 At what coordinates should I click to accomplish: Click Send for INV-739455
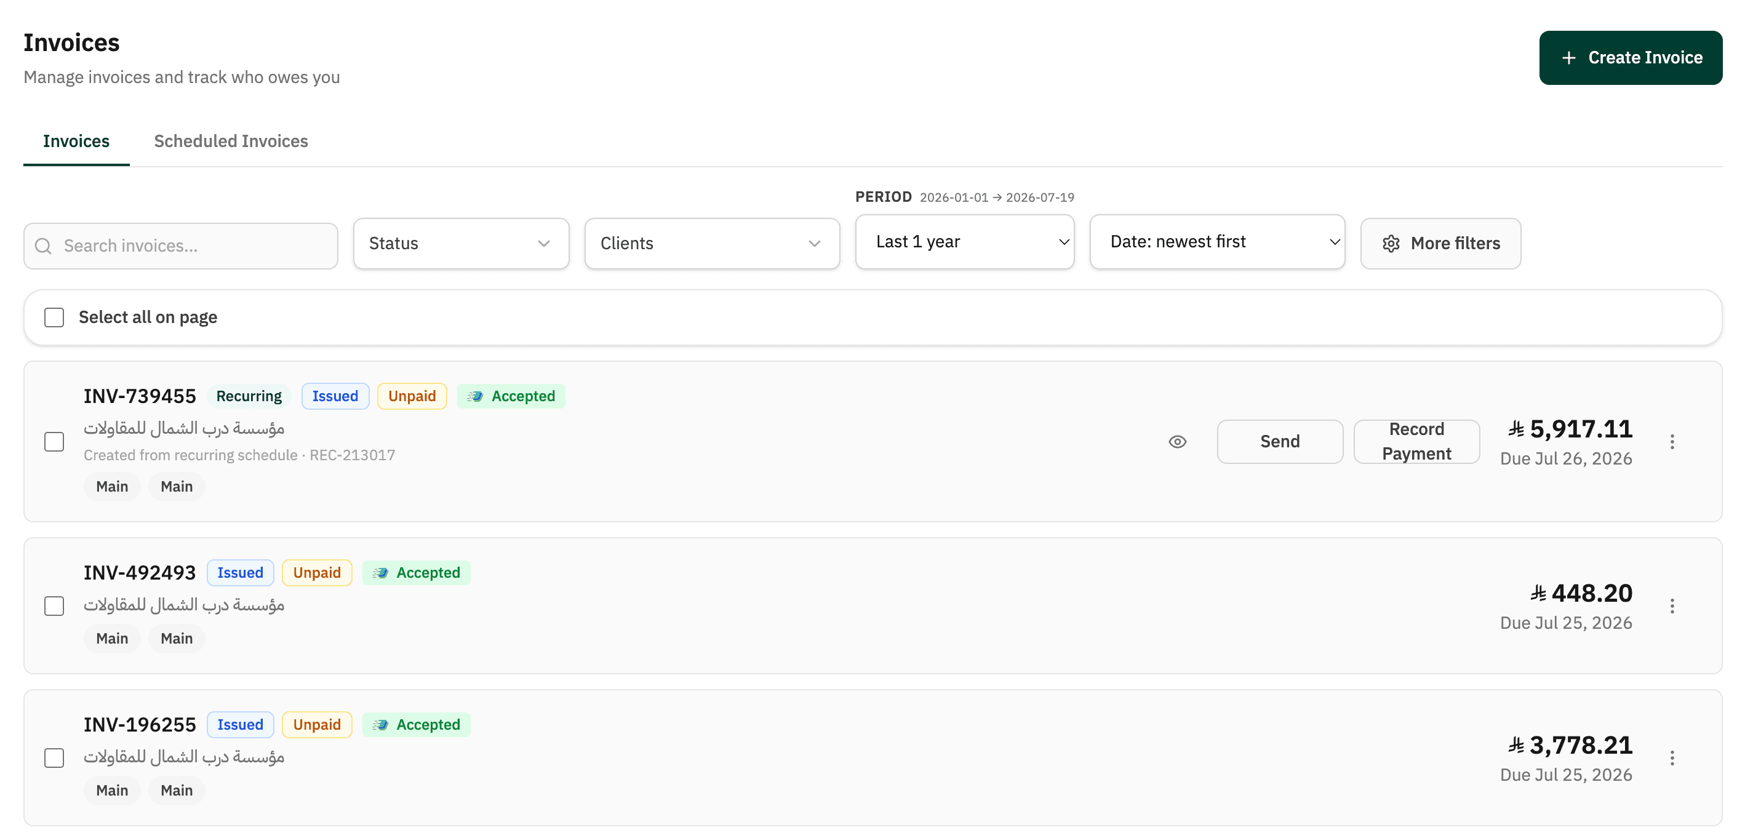pos(1280,442)
